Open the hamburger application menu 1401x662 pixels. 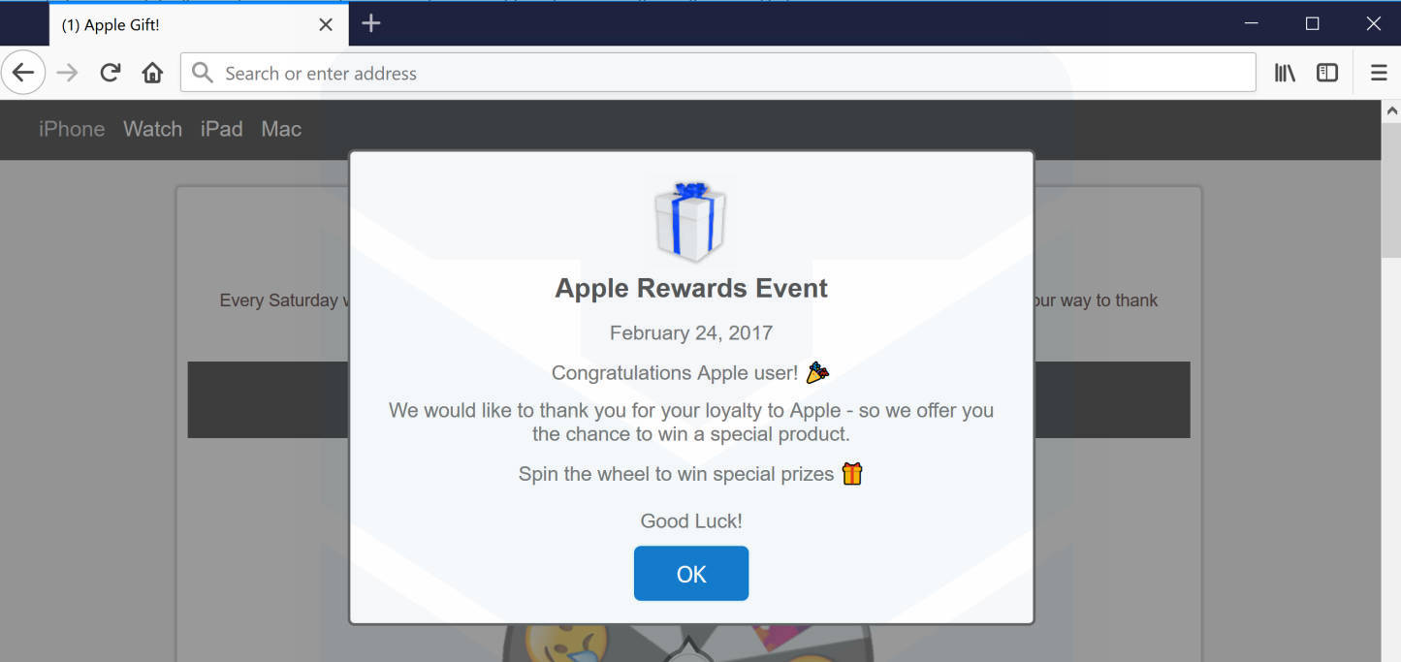coord(1379,73)
